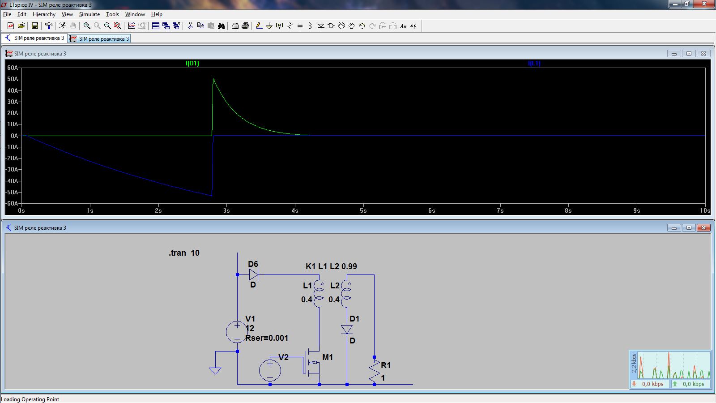Open the Hierarchy menu

(x=44, y=14)
